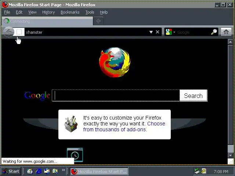235x176 pixels.
Task: Click the clock window icon at bottom
Action: [x=75, y=155]
